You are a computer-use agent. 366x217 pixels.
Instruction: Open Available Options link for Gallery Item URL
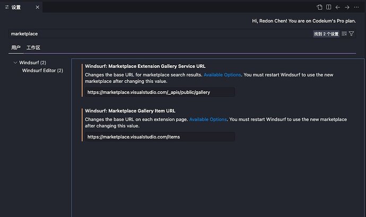[x=208, y=119]
